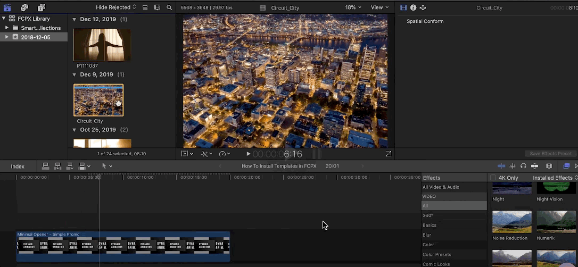Select the Blur effects category
The width and height of the screenshot is (578, 267).
[x=427, y=235]
